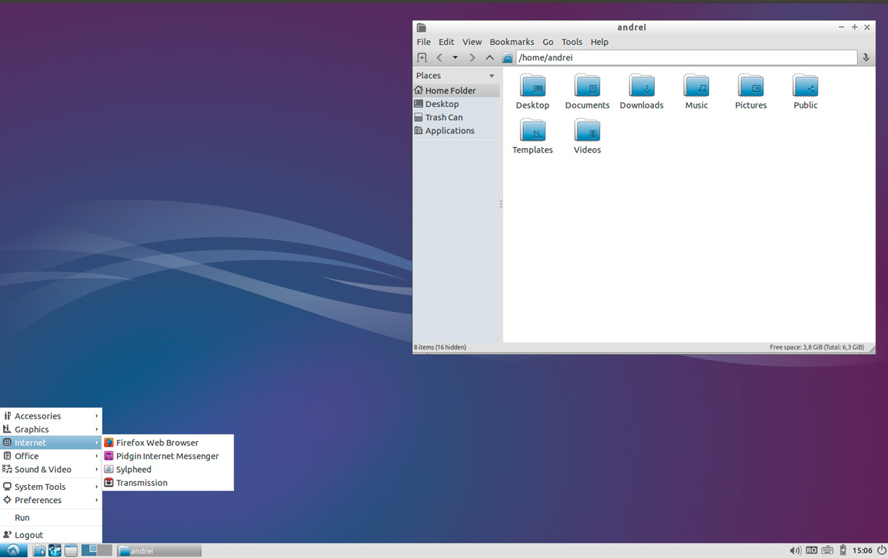Go up to the parent folder
Viewport: 888px width, 558px height.
(x=490, y=58)
